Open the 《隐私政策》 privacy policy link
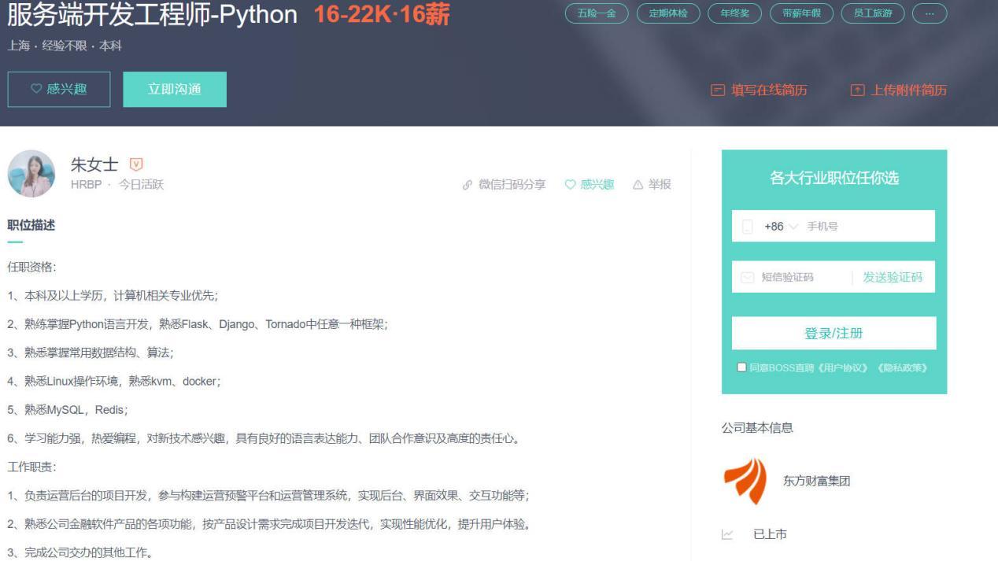Screen dimensions: 998x561 [904, 367]
